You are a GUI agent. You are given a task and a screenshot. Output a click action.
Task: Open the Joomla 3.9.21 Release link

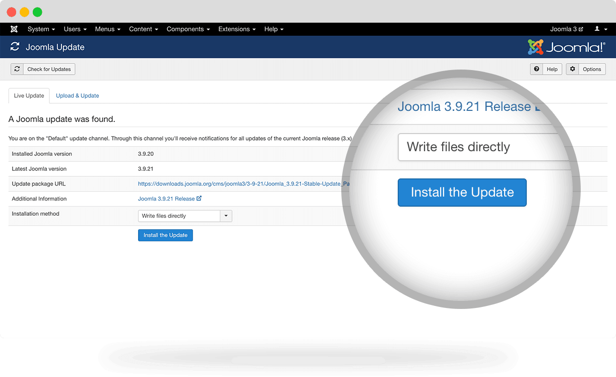(166, 199)
